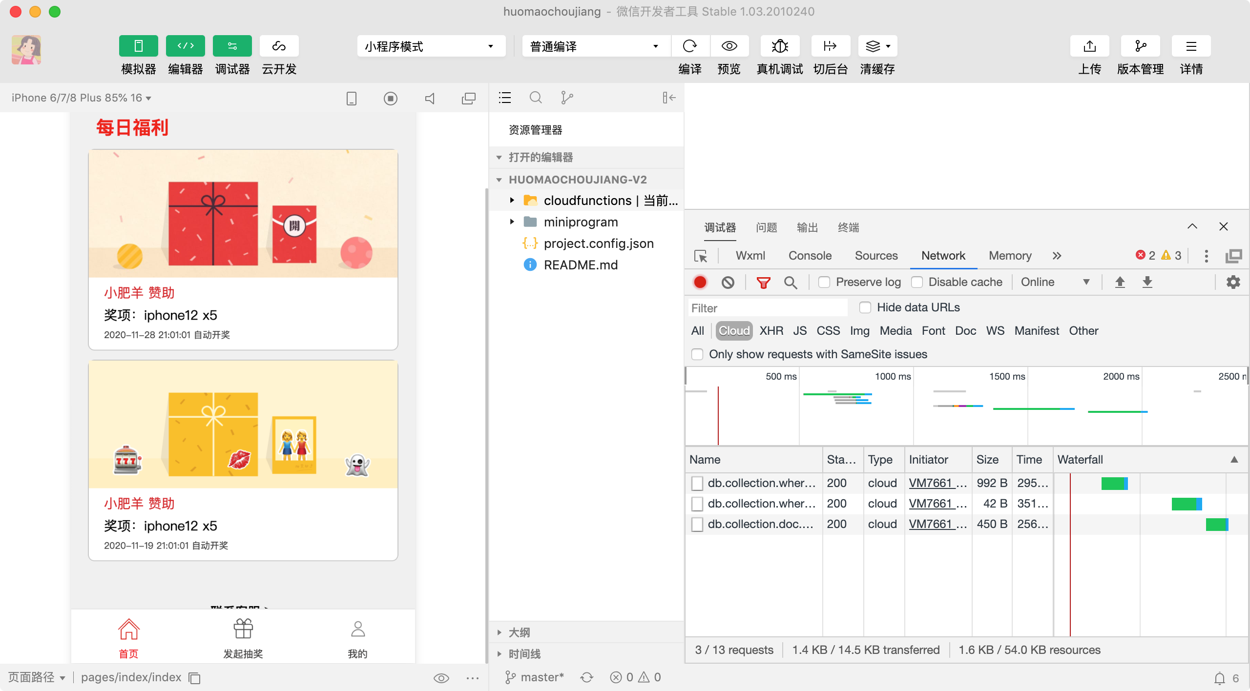
Task: Clear network log with the block icon
Action: (x=728, y=283)
